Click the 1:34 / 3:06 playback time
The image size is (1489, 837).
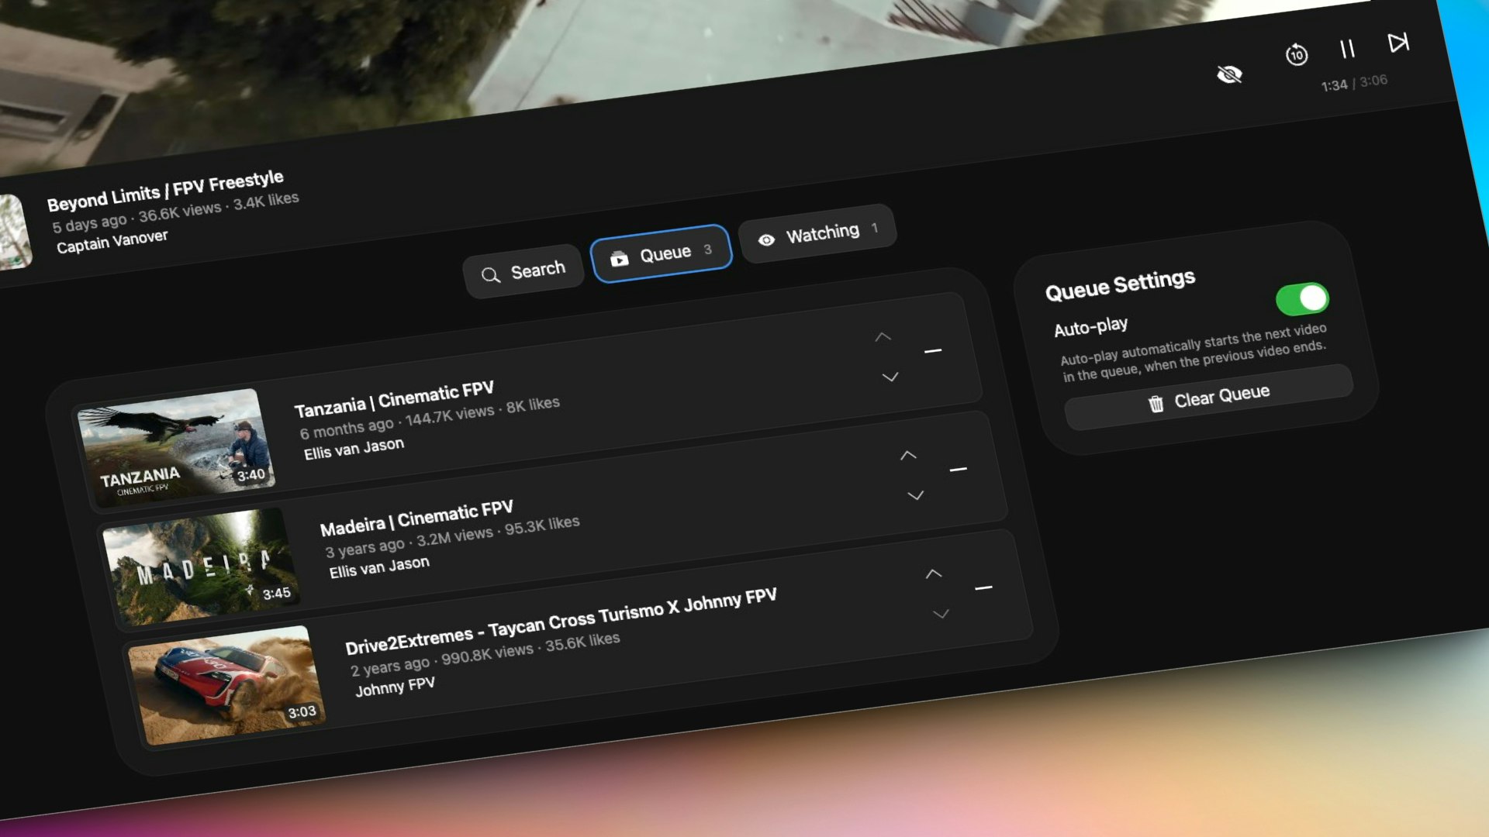[x=1354, y=83]
